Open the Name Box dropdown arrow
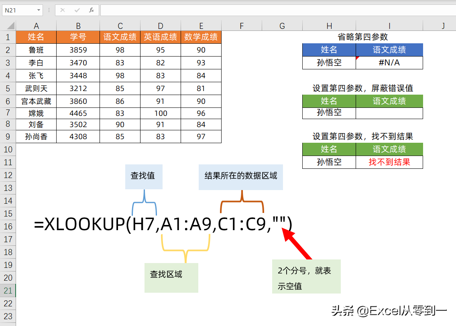The height and width of the screenshot is (326, 456). pos(39,10)
